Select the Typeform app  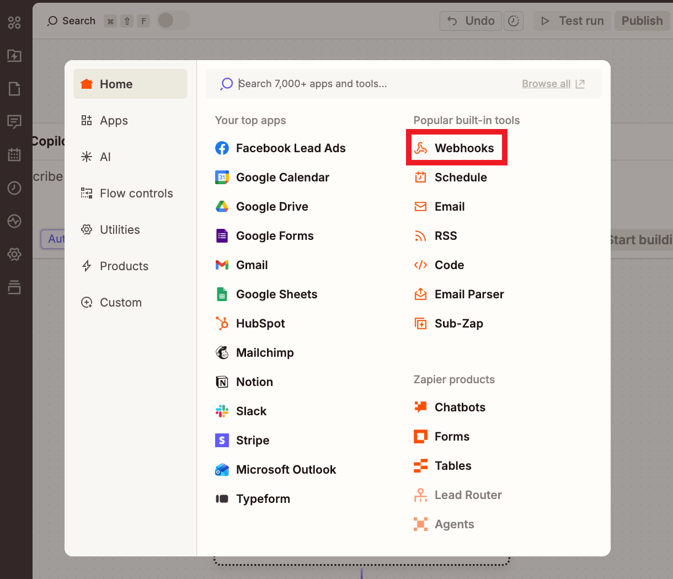pos(252,498)
